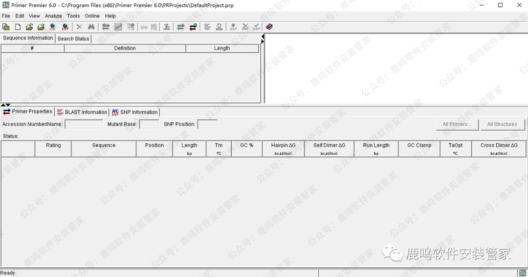Image resolution: width=528 pixels, height=277 pixels.
Task: Click the binoculars search icon
Action: (91, 27)
